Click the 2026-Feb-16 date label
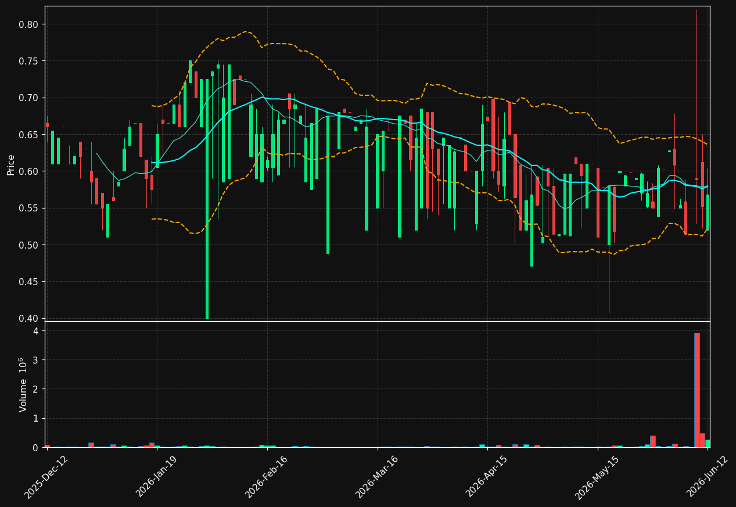 point(267,476)
